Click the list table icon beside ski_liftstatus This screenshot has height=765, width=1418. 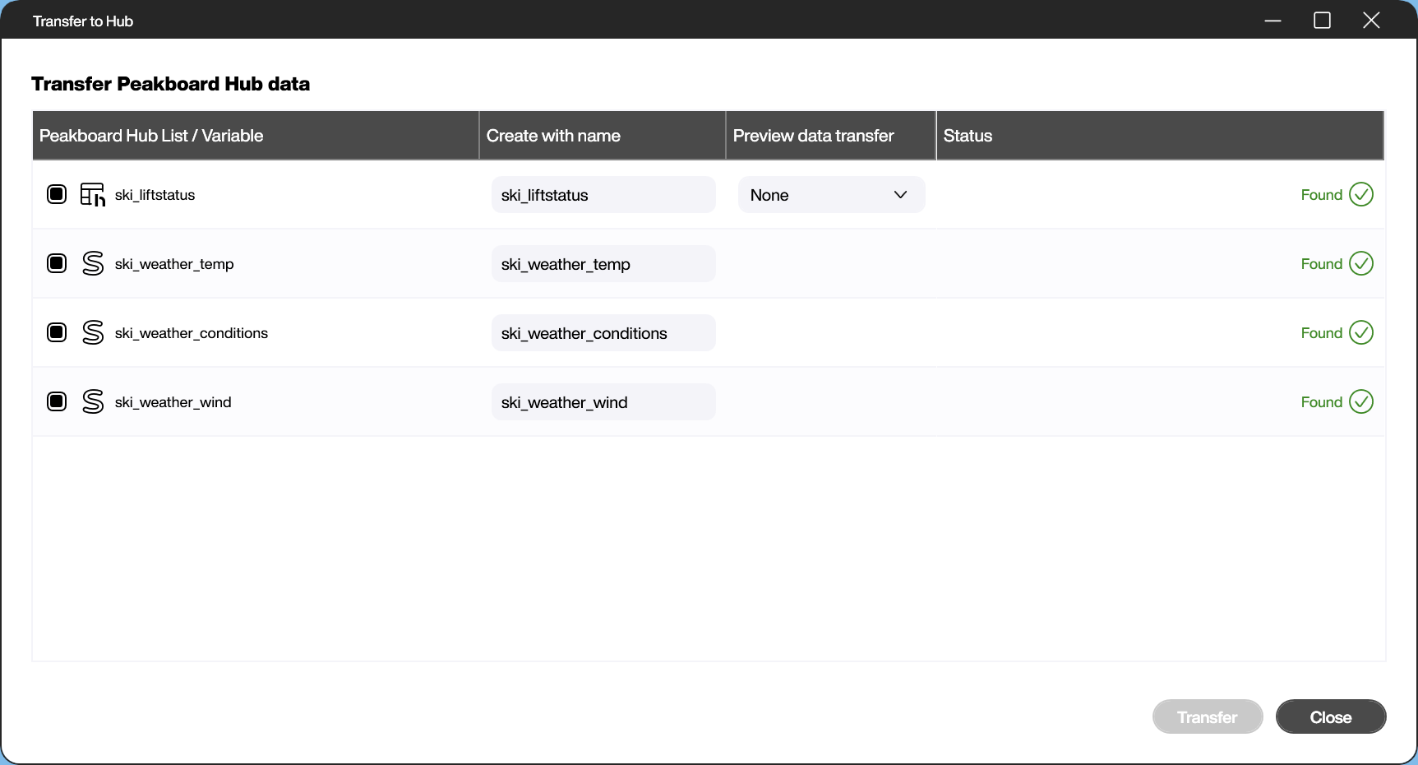[92, 195]
